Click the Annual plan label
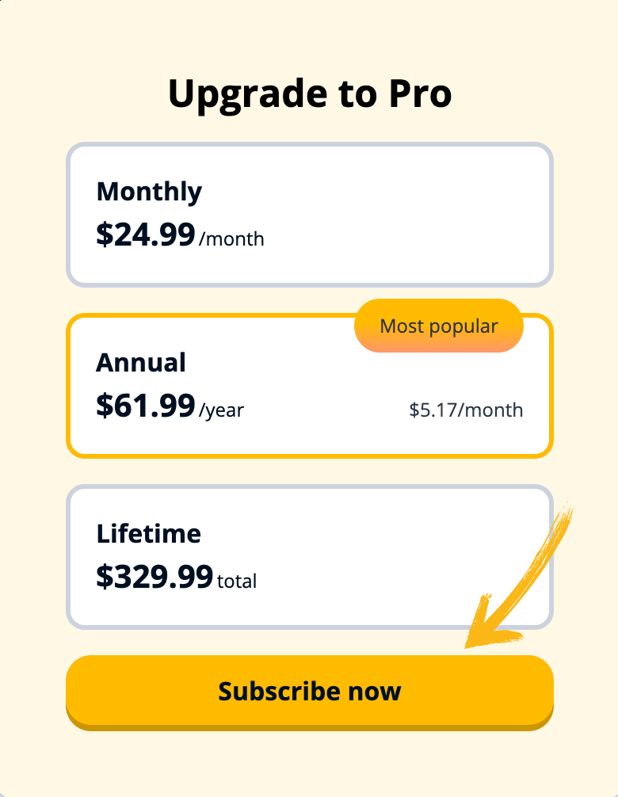The height and width of the screenshot is (797, 618). point(140,363)
